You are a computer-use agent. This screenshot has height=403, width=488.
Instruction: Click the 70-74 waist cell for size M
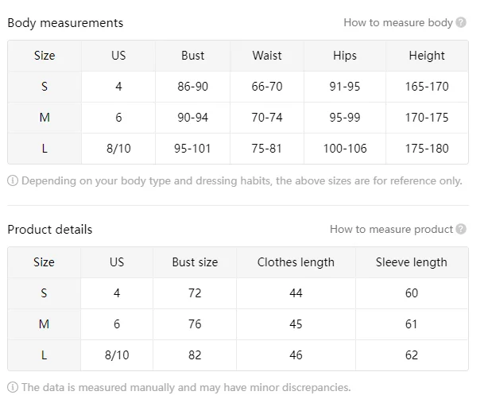pyautogui.click(x=267, y=118)
